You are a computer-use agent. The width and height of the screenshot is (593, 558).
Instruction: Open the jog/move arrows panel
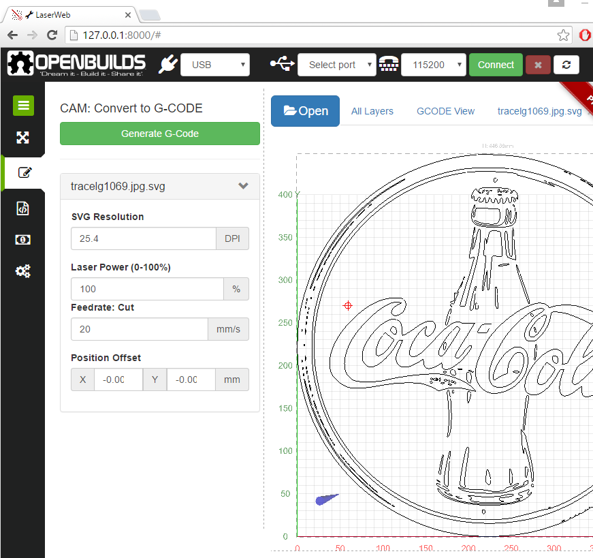coord(23,138)
